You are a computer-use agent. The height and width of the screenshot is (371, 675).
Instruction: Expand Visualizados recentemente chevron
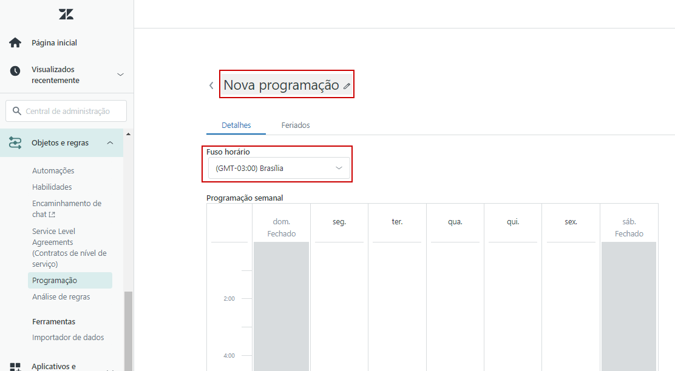coord(120,75)
